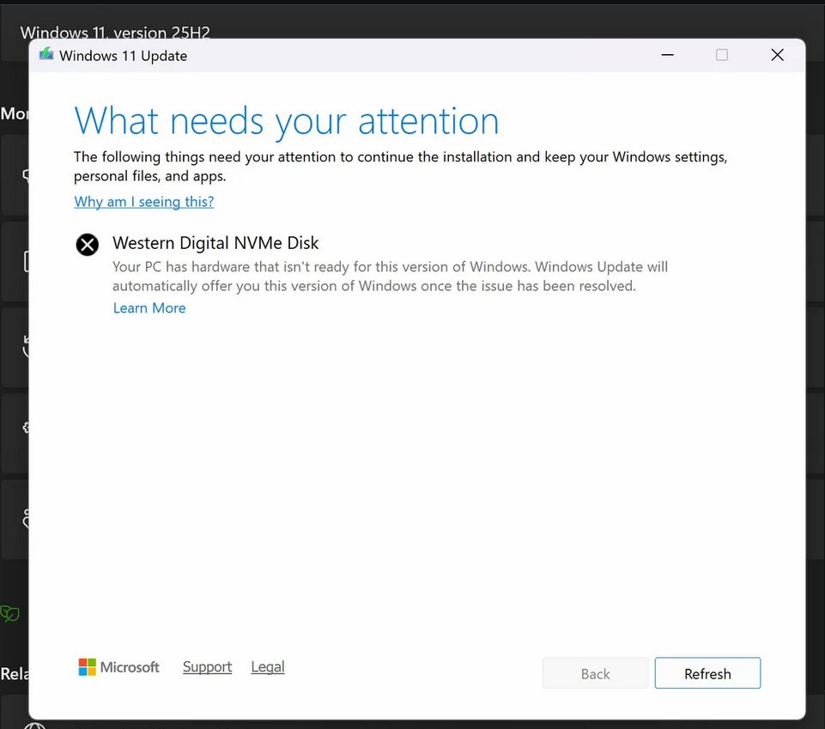Maximize the Windows 11 Update dialog

[722, 55]
